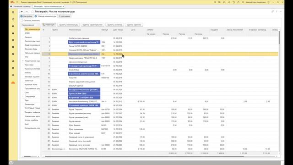
Task: Open the orange triangle sidebar section
Action: coord(13,82)
